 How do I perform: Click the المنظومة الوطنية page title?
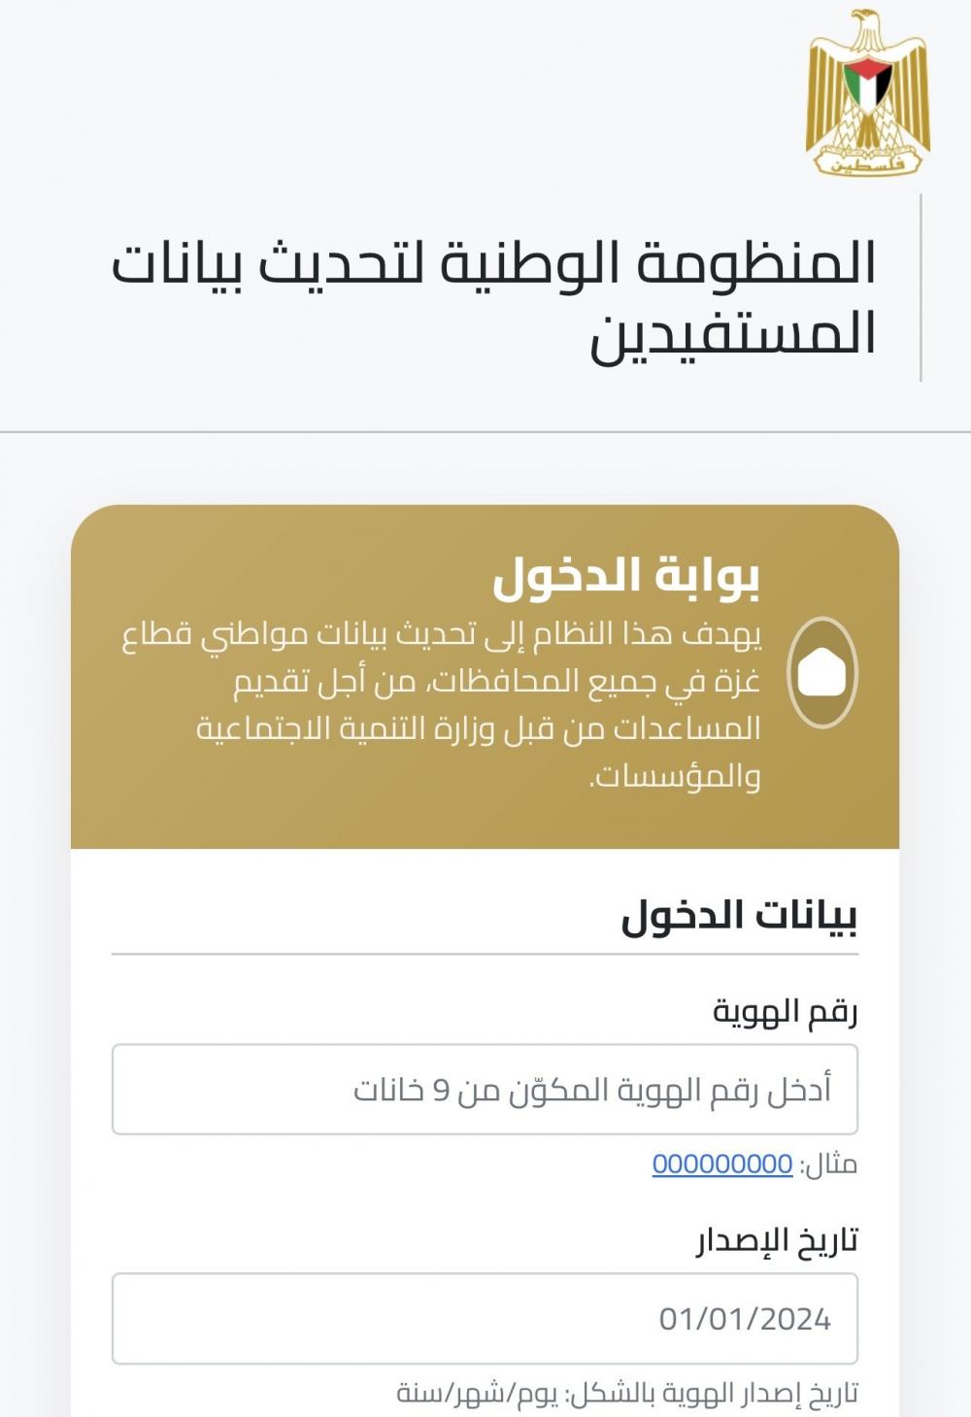pyautogui.click(x=493, y=264)
